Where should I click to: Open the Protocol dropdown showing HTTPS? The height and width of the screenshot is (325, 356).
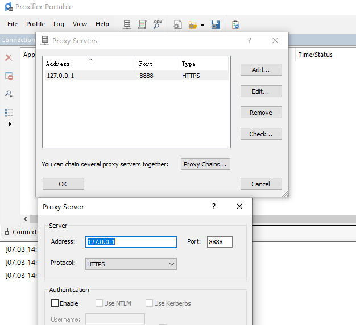[131, 264]
